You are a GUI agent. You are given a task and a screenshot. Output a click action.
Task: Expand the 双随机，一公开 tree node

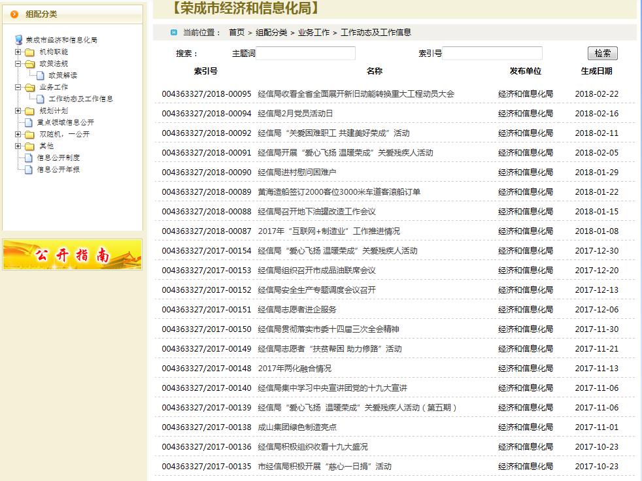click(x=18, y=135)
